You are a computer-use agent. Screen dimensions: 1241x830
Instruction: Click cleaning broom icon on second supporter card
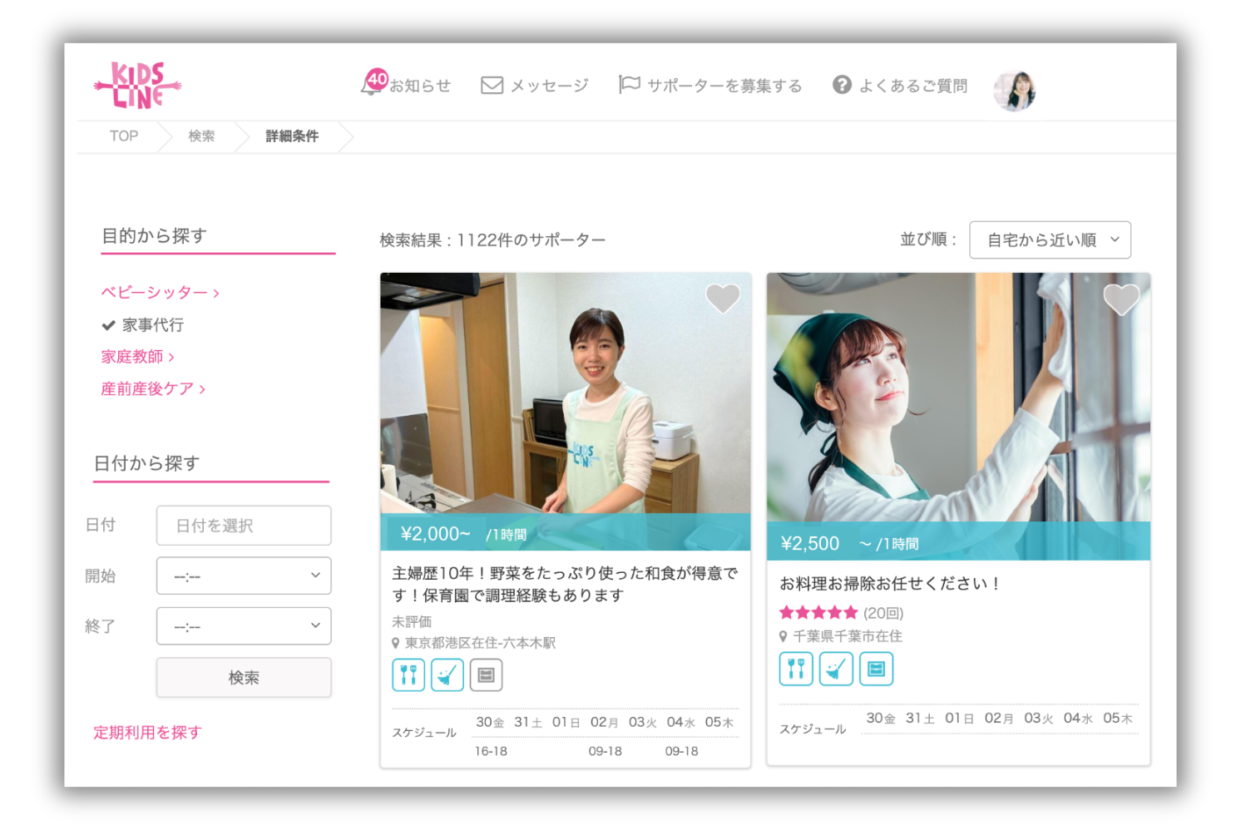coord(836,669)
